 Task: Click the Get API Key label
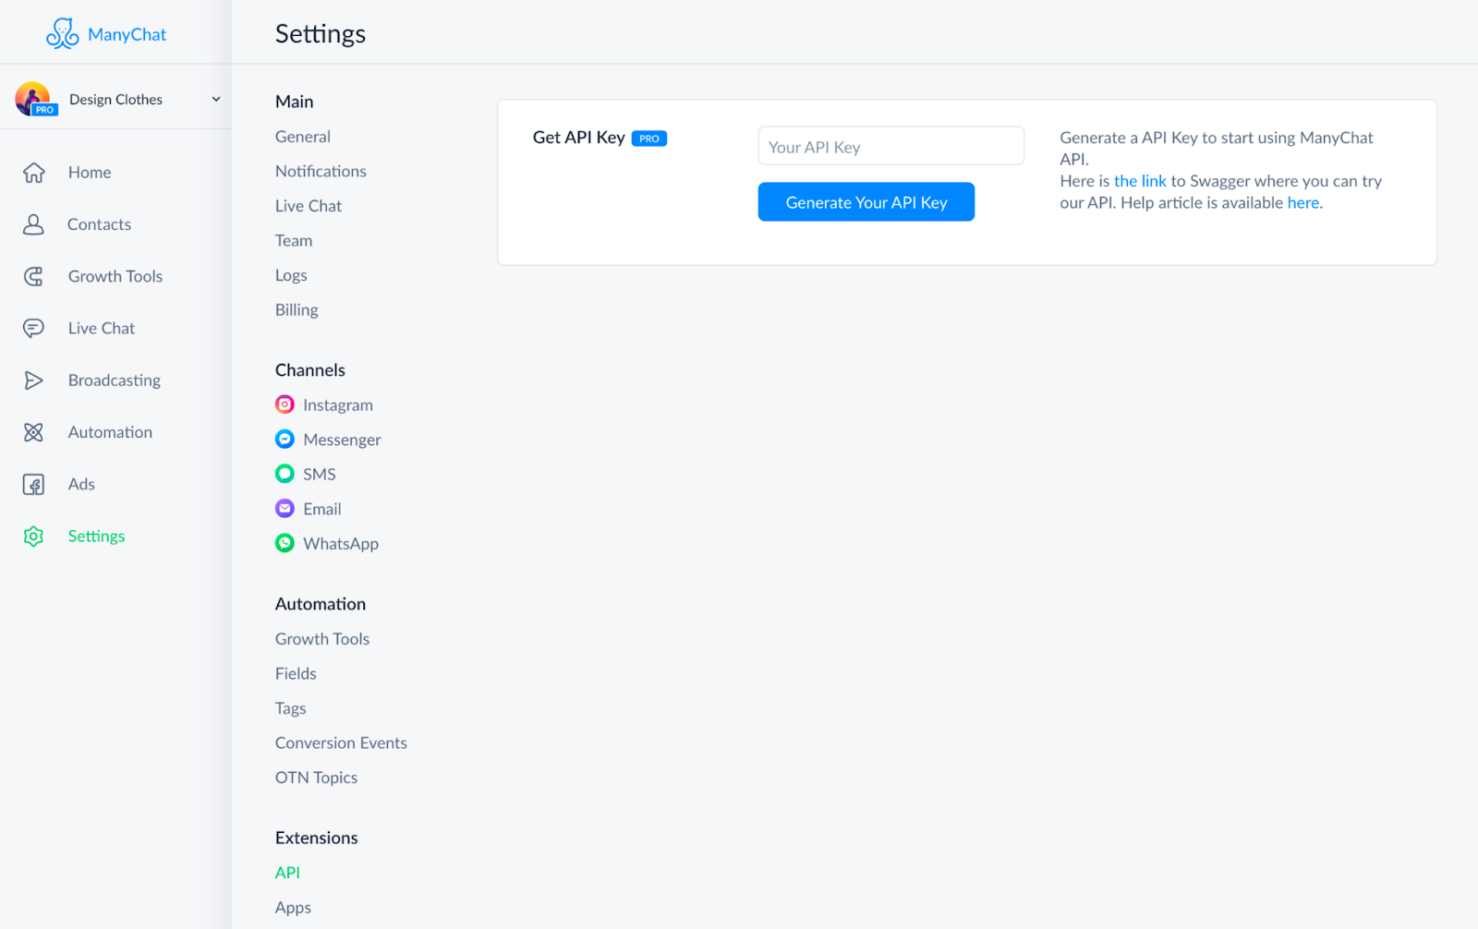click(579, 138)
